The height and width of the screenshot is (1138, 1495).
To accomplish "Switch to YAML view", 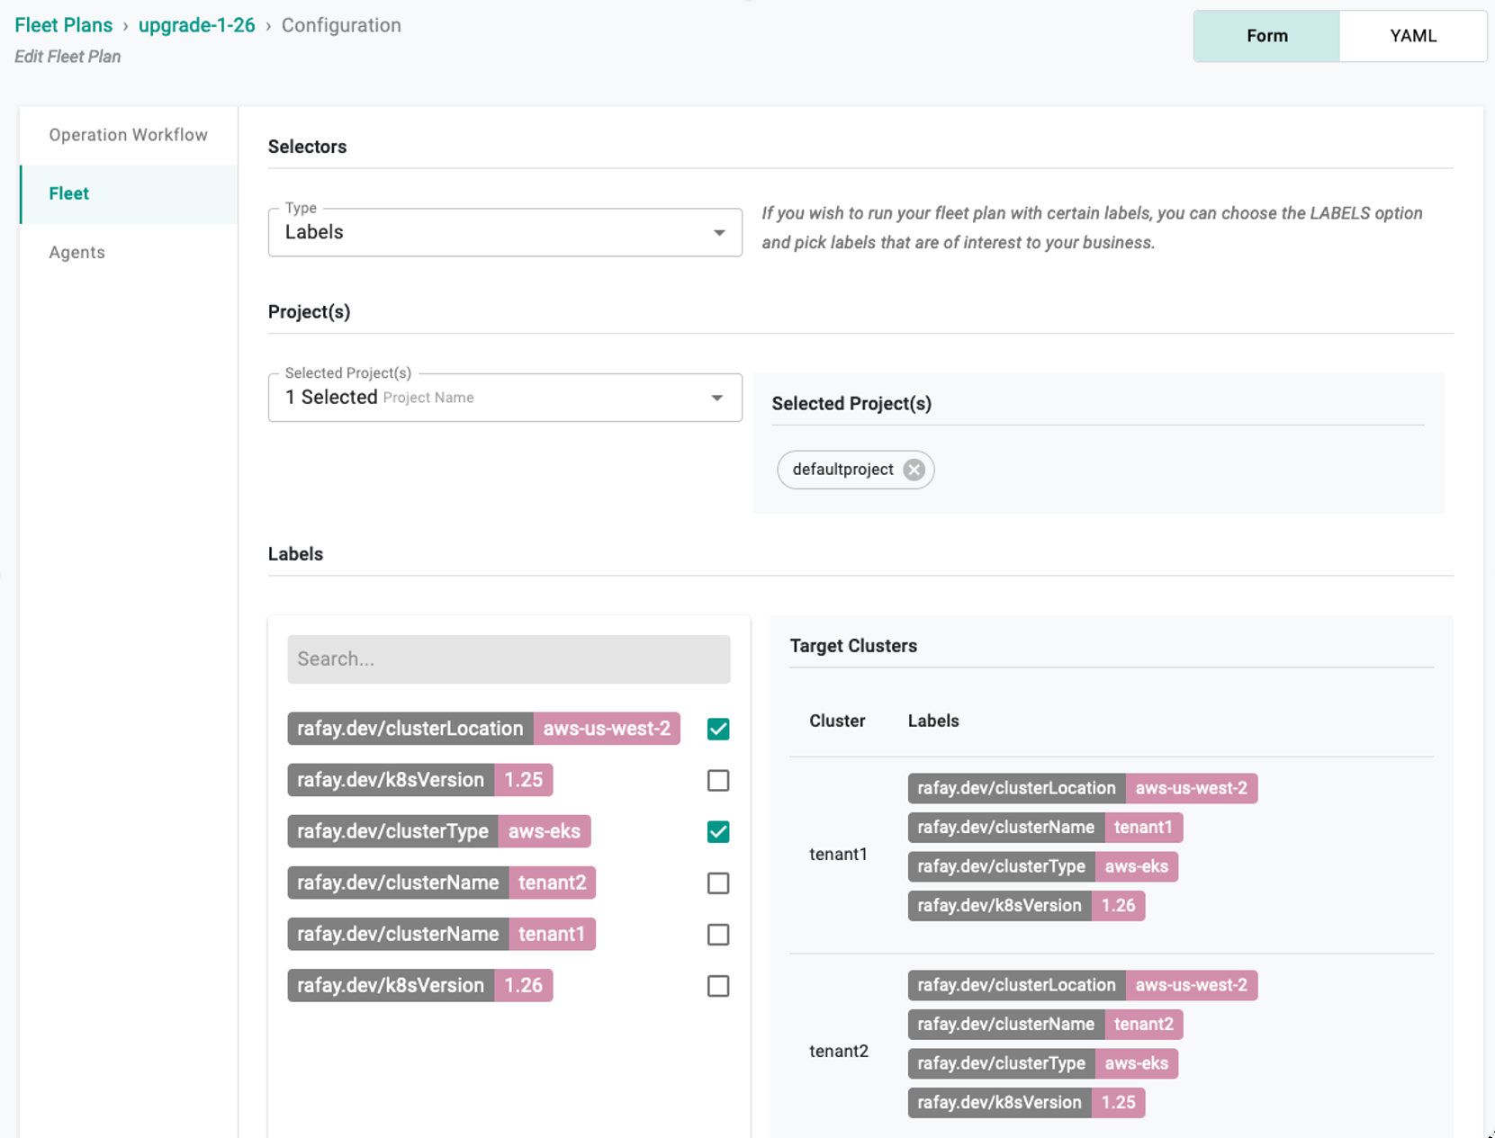I will pyautogui.click(x=1413, y=36).
